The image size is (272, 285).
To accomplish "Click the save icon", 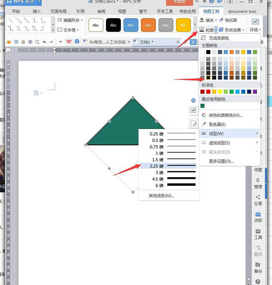I will [x=16, y=42].
